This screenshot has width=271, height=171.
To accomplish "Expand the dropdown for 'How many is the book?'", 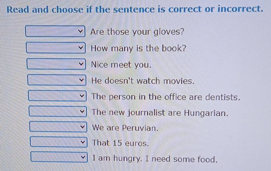I will [56, 48].
